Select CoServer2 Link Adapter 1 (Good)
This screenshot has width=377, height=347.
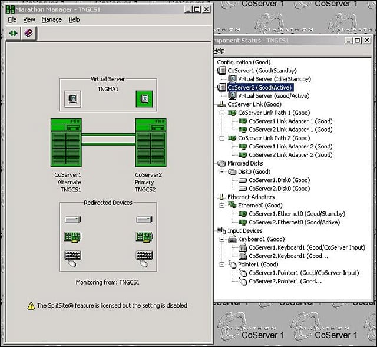(290, 130)
